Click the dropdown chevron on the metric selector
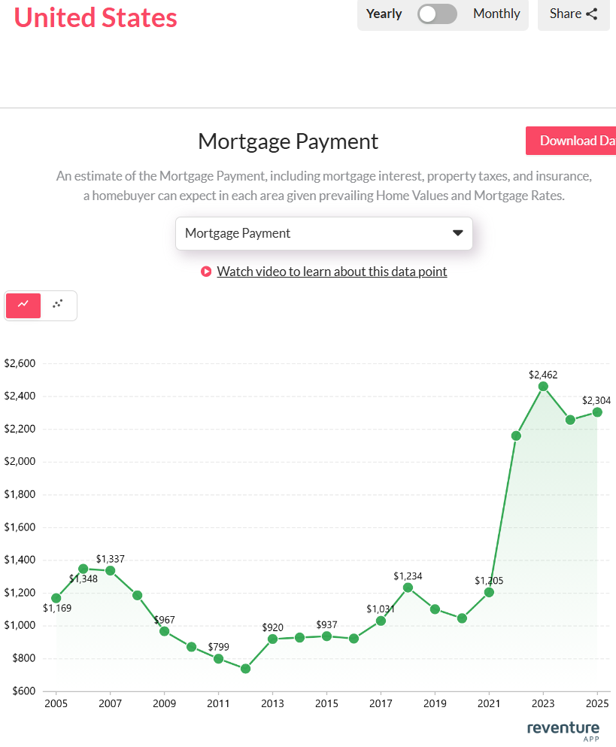The image size is (616, 747). coord(457,233)
